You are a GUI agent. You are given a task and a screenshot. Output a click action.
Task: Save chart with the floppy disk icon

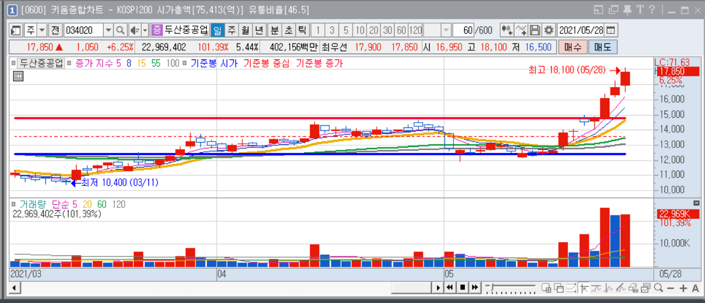535,30
